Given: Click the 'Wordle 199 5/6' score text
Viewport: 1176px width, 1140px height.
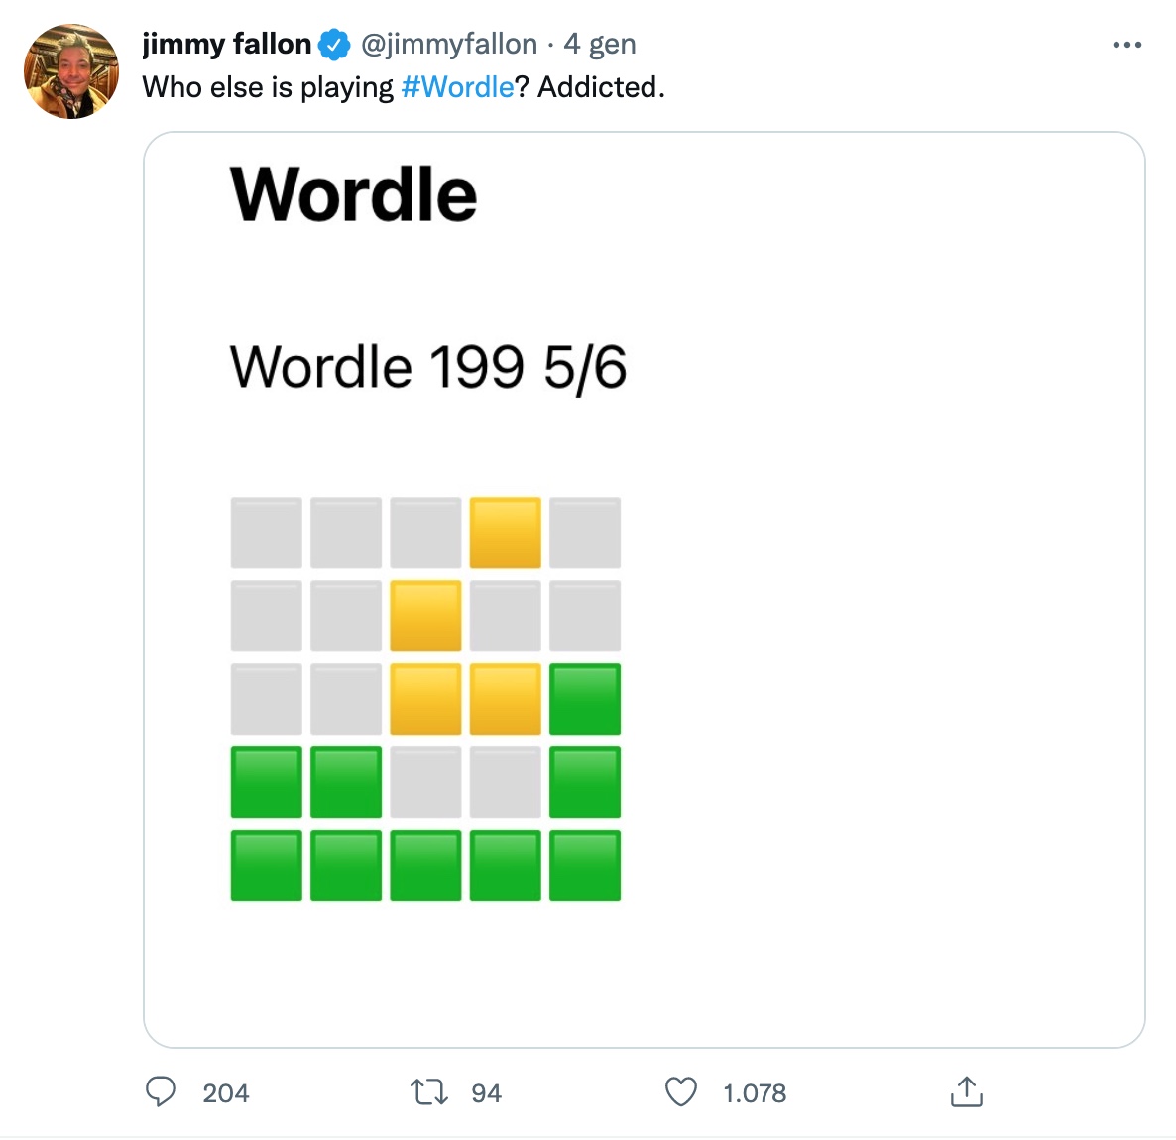Looking at the screenshot, I should click(x=427, y=367).
